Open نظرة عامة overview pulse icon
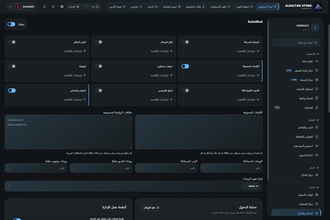 point(317,61)
